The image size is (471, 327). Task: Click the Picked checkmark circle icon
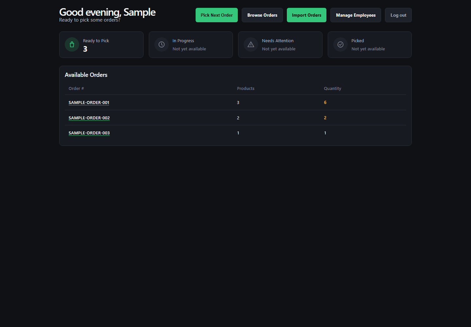click(340, 44)
